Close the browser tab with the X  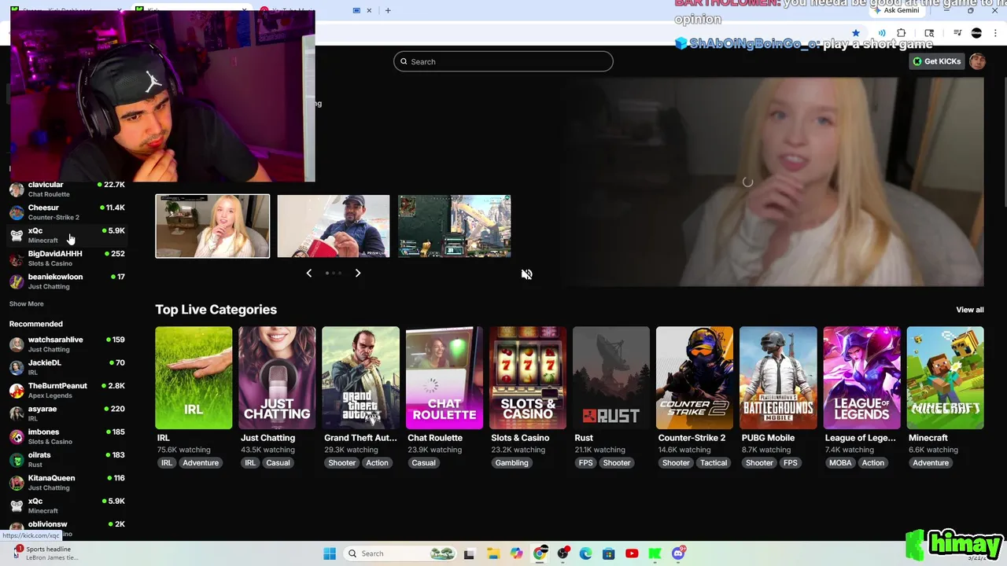(x=369, y=10)
